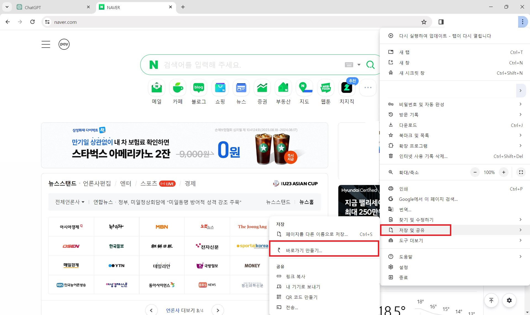Open the Naver hamburger menu
The height and width of the screenshot is (315, 530).
pos(46,44)
